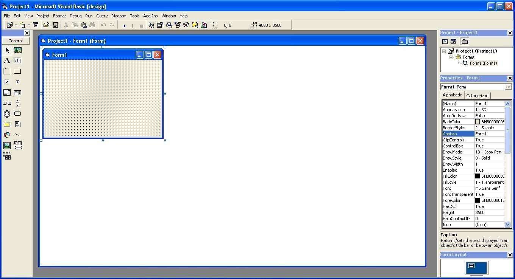Select the OptionButton control tool
Screen dimensions: 515x279
17,82
